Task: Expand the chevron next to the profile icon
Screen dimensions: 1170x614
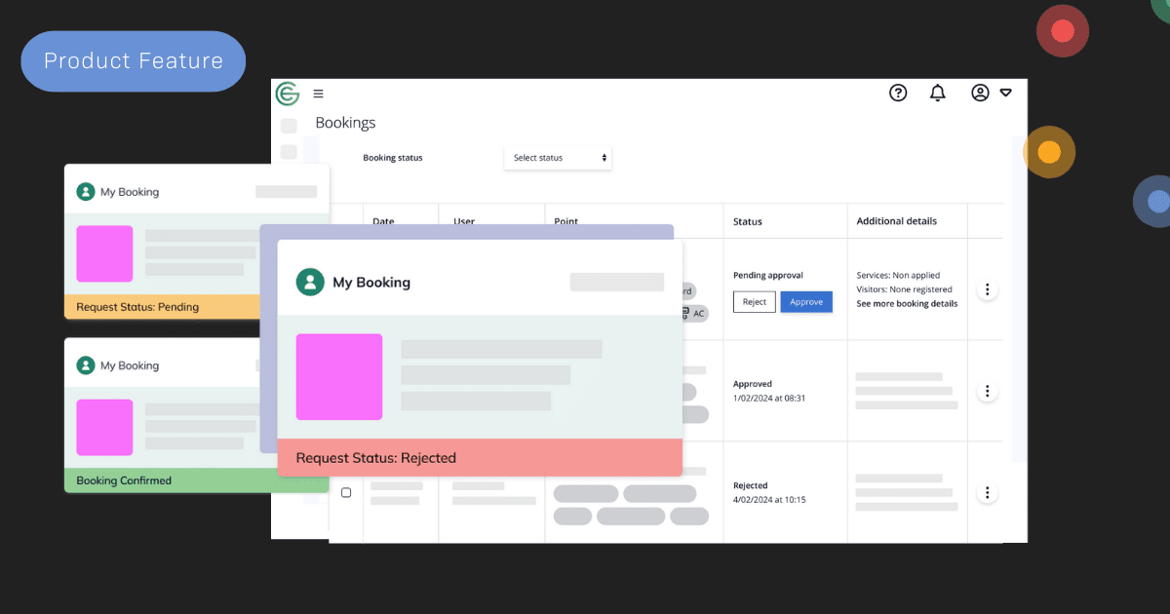Action: point(1006,93)
